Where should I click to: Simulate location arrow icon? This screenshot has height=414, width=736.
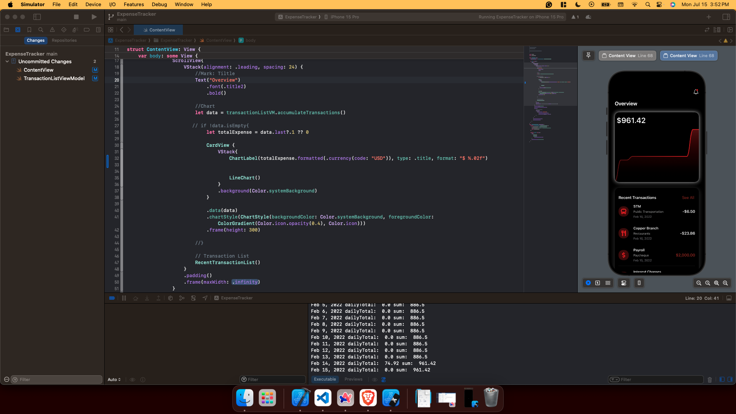click(205, 298)
